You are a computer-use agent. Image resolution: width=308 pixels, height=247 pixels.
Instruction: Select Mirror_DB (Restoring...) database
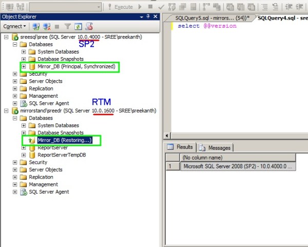coord(64,140)
